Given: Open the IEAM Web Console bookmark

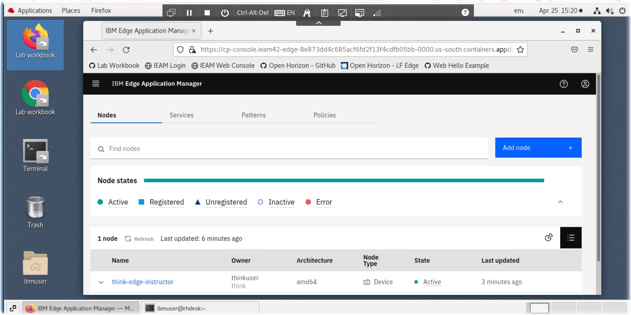Looking at the screenshot, I should (223, 65).
